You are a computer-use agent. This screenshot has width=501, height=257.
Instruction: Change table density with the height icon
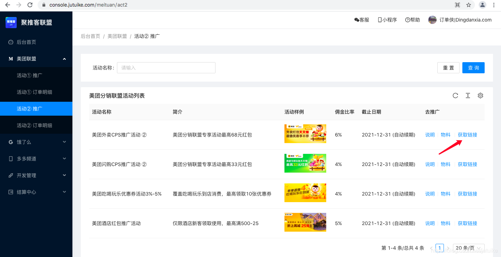tap(468, 96)
